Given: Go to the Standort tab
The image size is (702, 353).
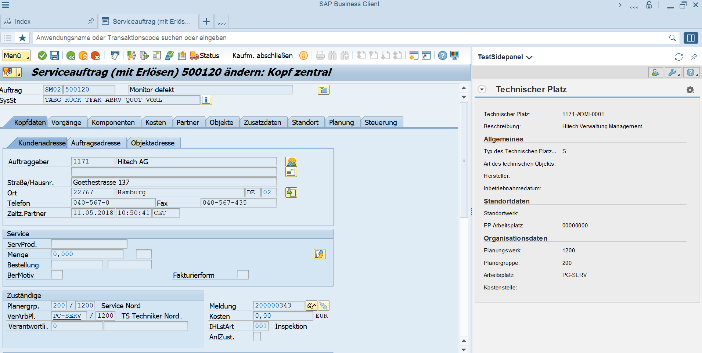Looking at the screenshot, I should [x=305, y=122].
